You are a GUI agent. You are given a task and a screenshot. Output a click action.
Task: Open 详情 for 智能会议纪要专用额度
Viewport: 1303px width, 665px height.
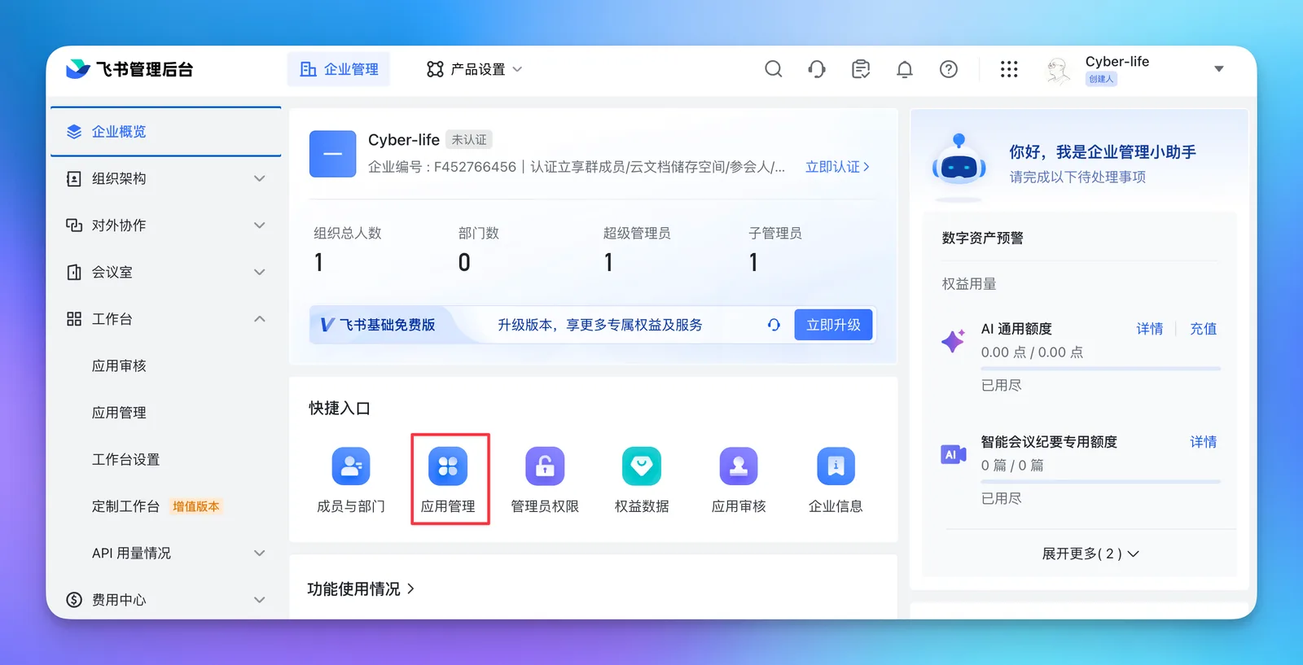pos(1203,442)
